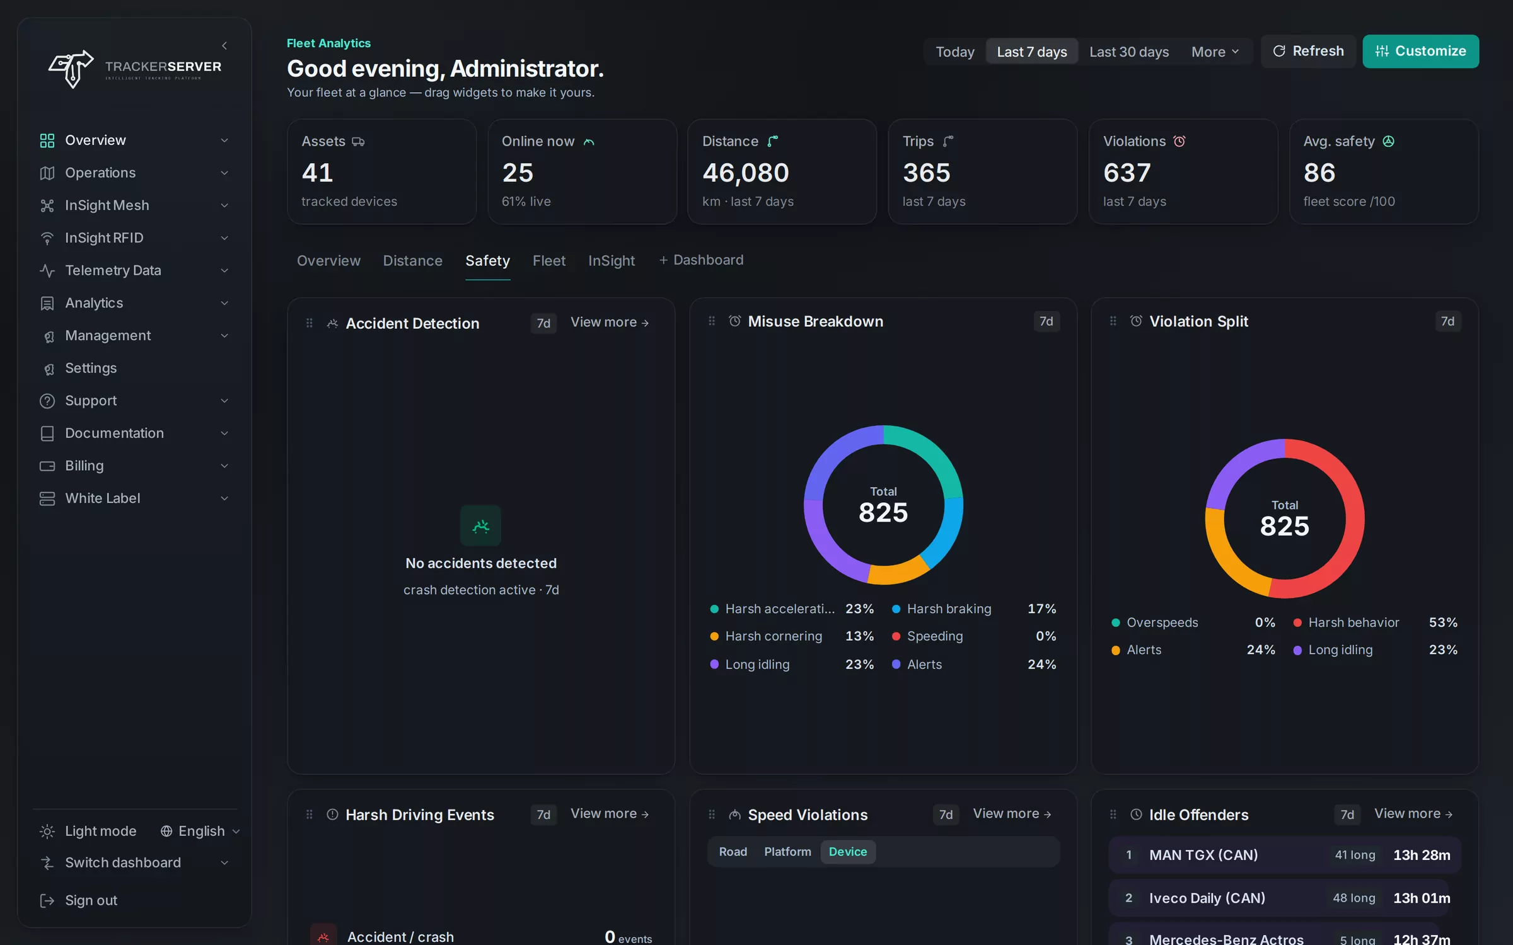Click the Operations map icon

point(47,173)
